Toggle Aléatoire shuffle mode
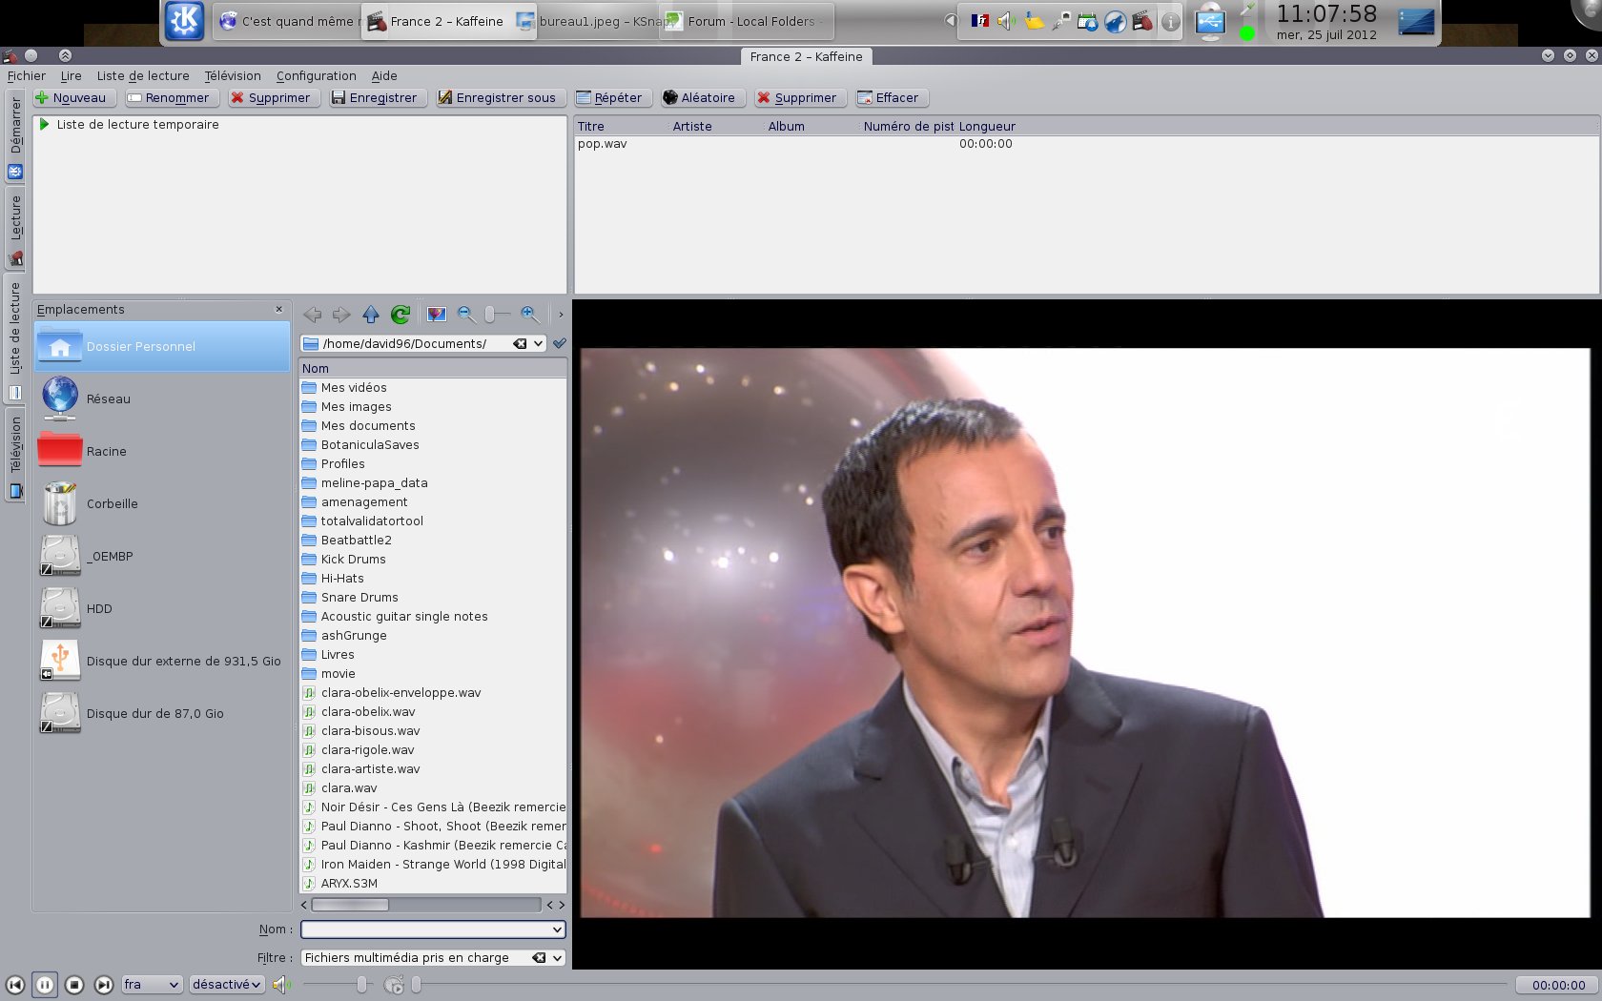This screenshot has width=1602, height=1001. point(699,97)
